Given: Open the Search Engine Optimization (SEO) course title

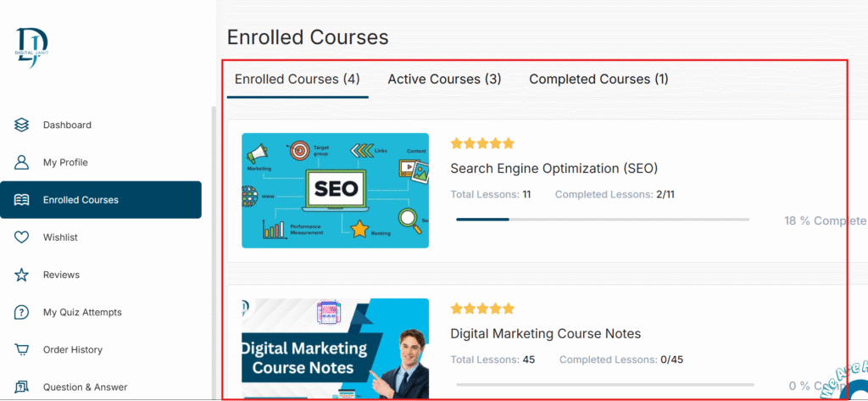Looking at the screenshot, I should click(x=554, y=168).
